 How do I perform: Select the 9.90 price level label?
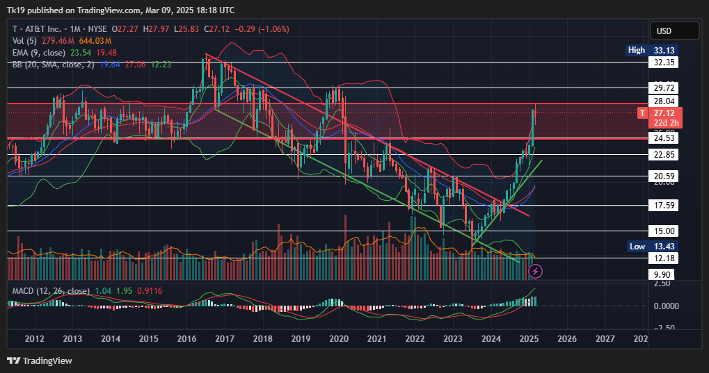[662, 274]
